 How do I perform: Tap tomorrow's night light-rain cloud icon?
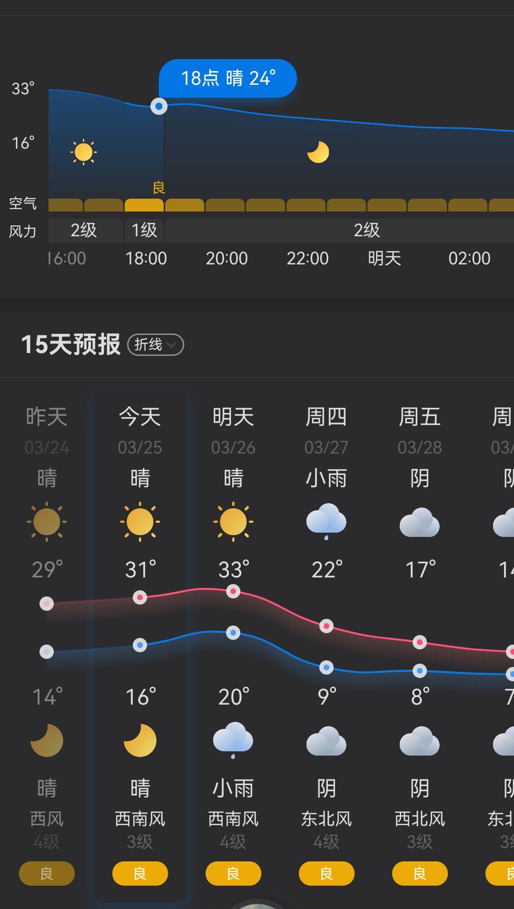pos(233,740)
